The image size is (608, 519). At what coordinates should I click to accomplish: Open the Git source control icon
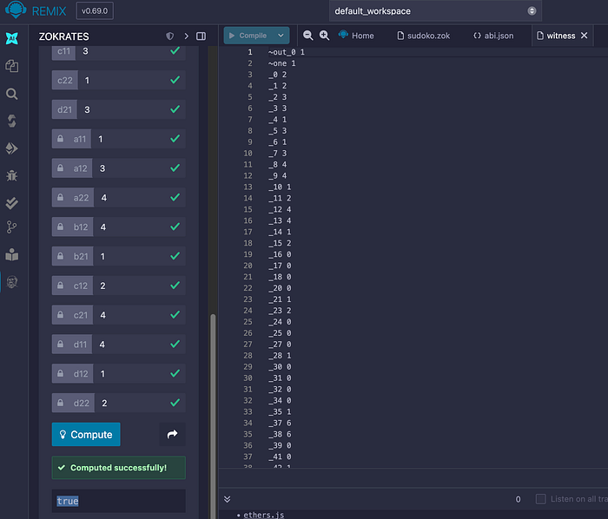point(11,227)
